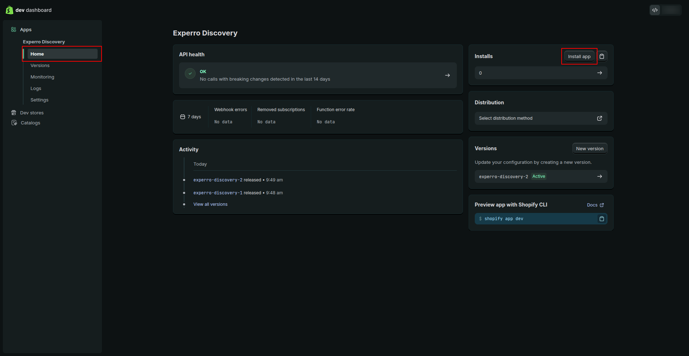
Task: Click the Webhook errors metric
Action: click(x=231, y=110)
